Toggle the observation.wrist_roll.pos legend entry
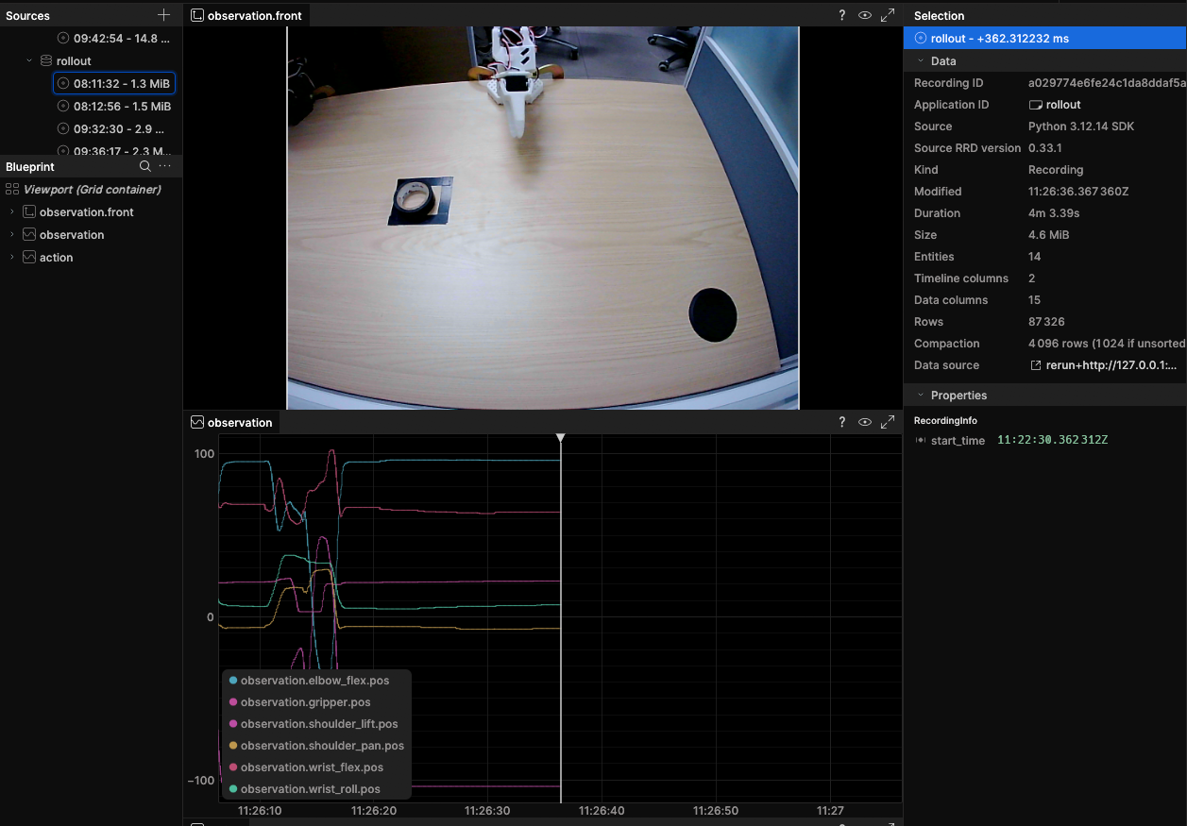This screenshot has width=1187, height=826. pyautogui.click(x=310, y=788)
